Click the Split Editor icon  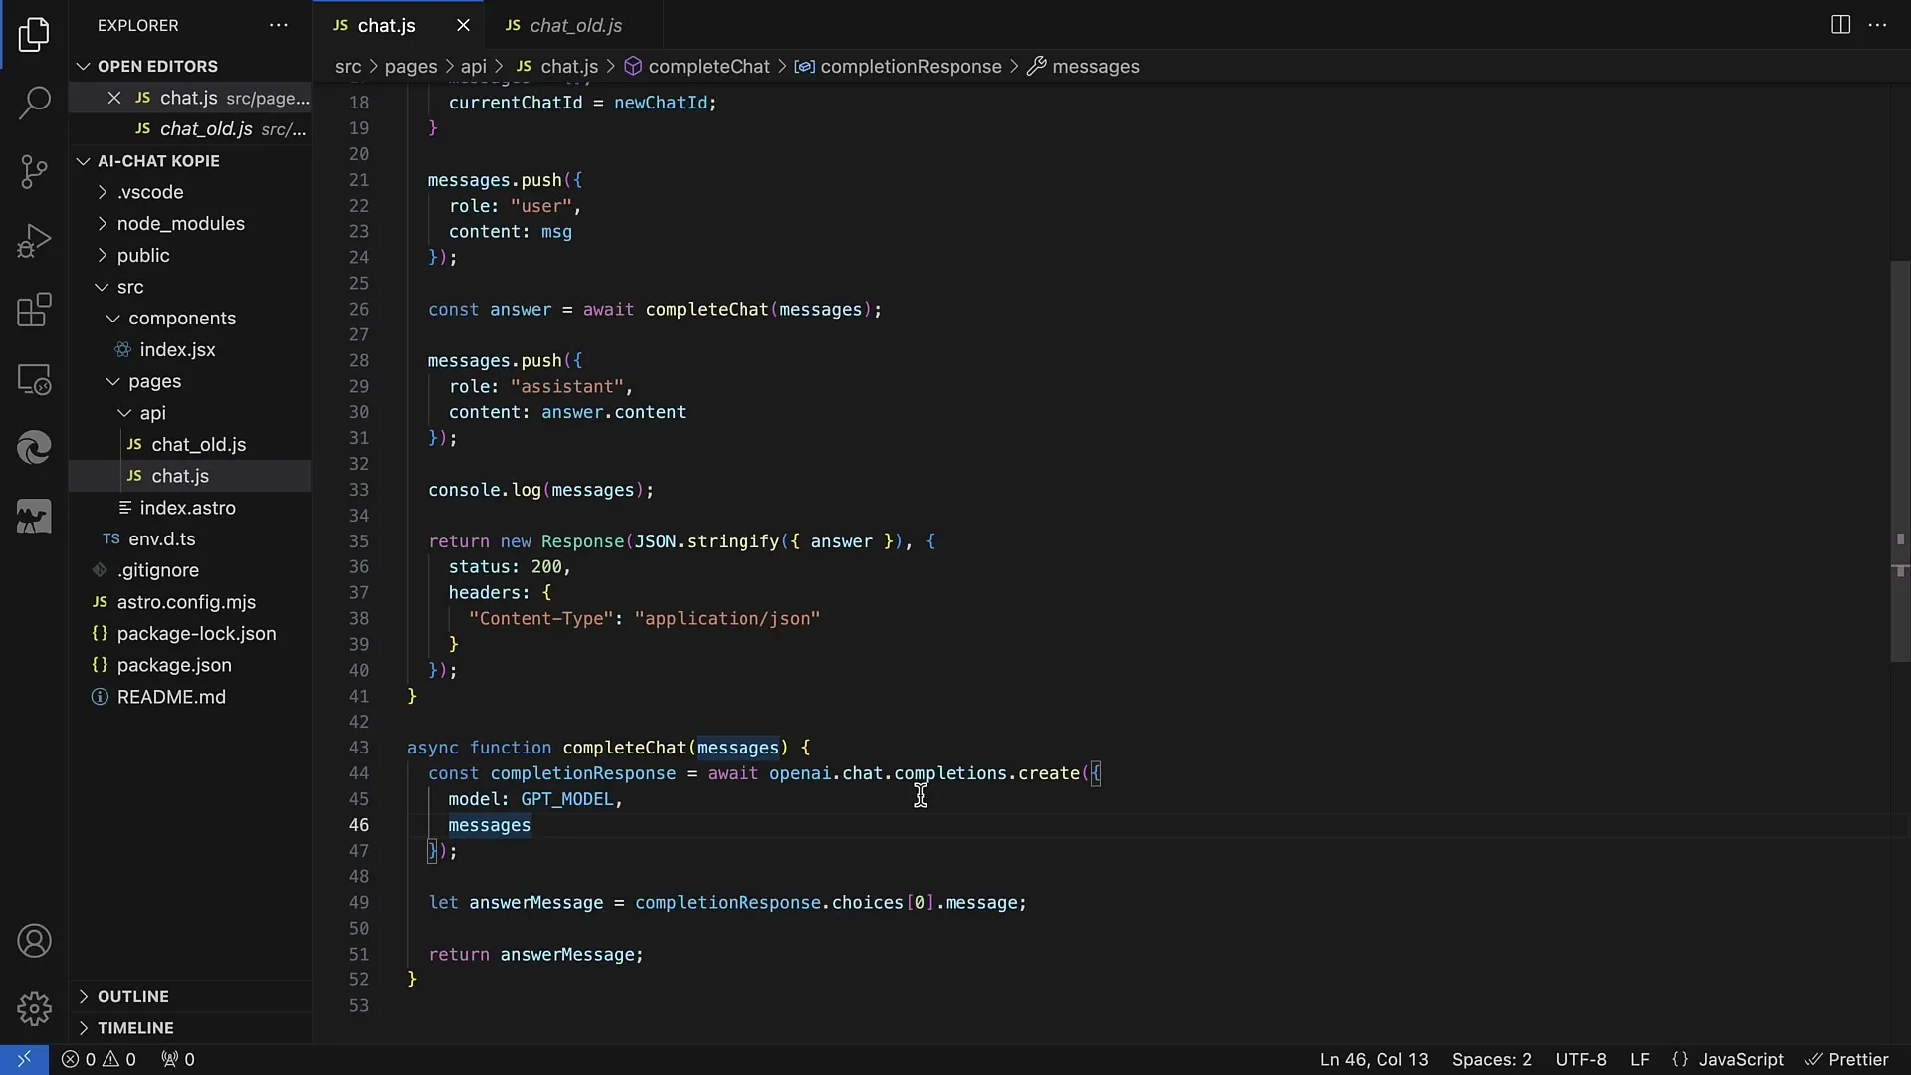click(x=1840, y=25)
